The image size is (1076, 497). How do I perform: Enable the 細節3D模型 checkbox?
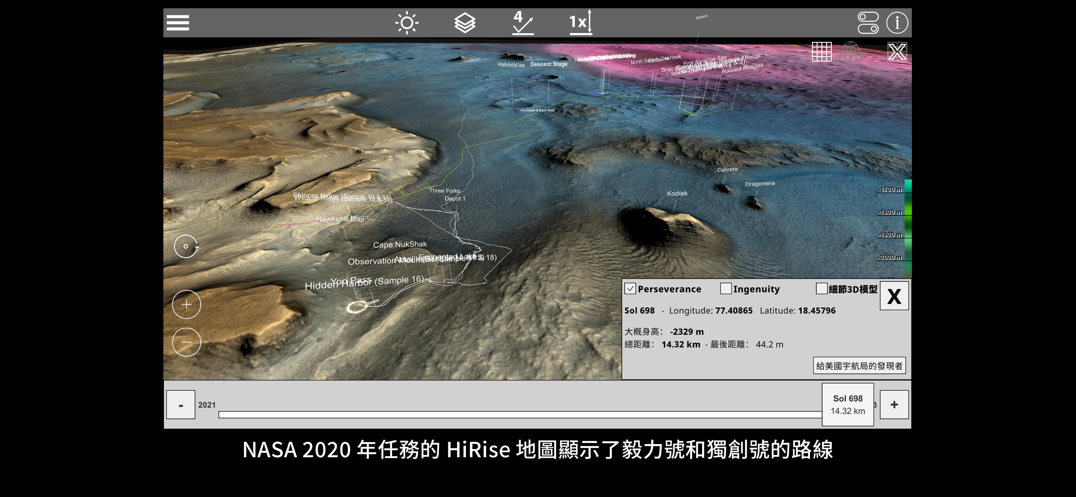pyautogui.click(x=821, y=289)
